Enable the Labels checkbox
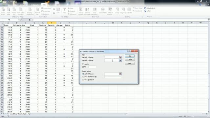 [x=83, y=64]
